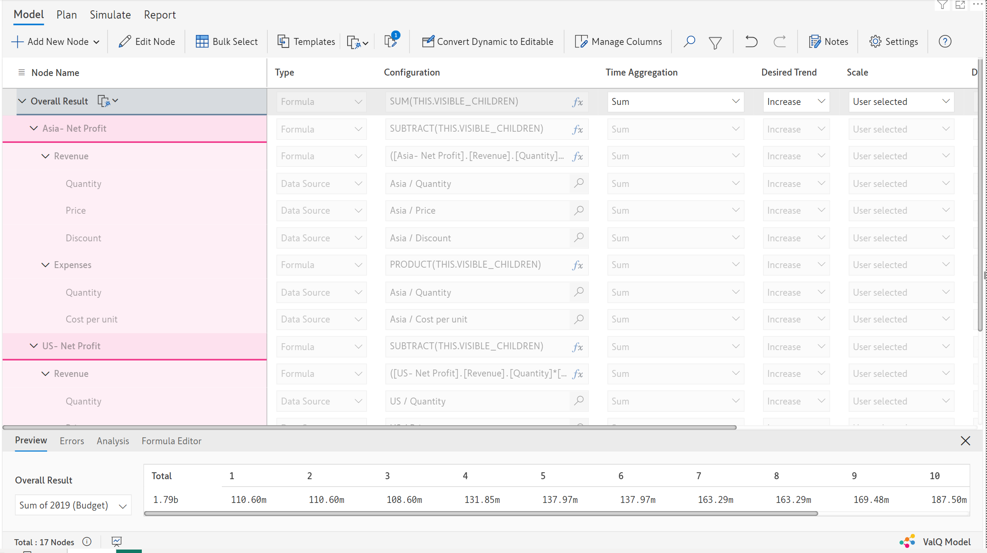The width and height of the screenshot is (987, 553).
Task: Click the undo arrow icon
Action: pos(751,41)
